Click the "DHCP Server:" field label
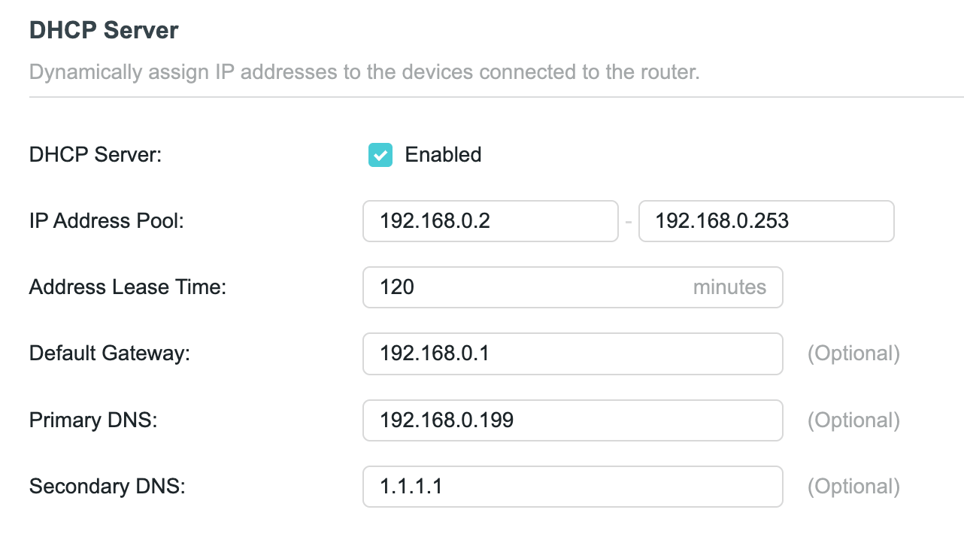The width and height of the screenshot is (964, 537). [x=95, y=155]
